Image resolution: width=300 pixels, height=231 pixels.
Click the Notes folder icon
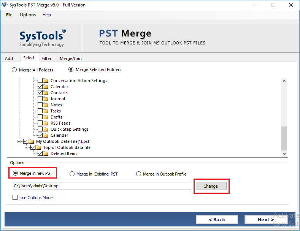coord(46,105)
